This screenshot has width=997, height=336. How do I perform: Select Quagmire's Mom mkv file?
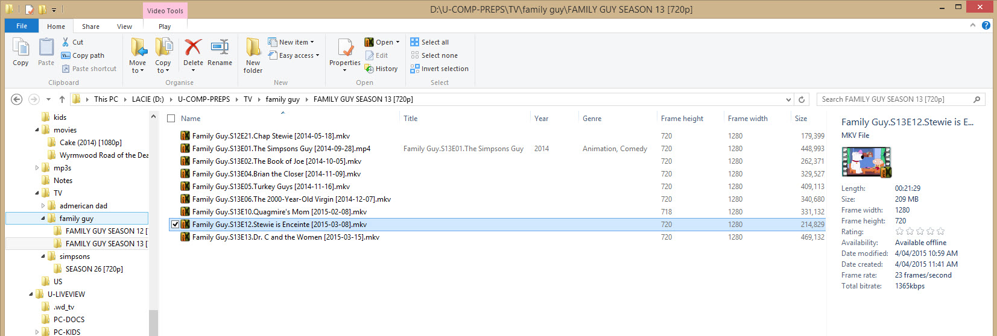279,211
